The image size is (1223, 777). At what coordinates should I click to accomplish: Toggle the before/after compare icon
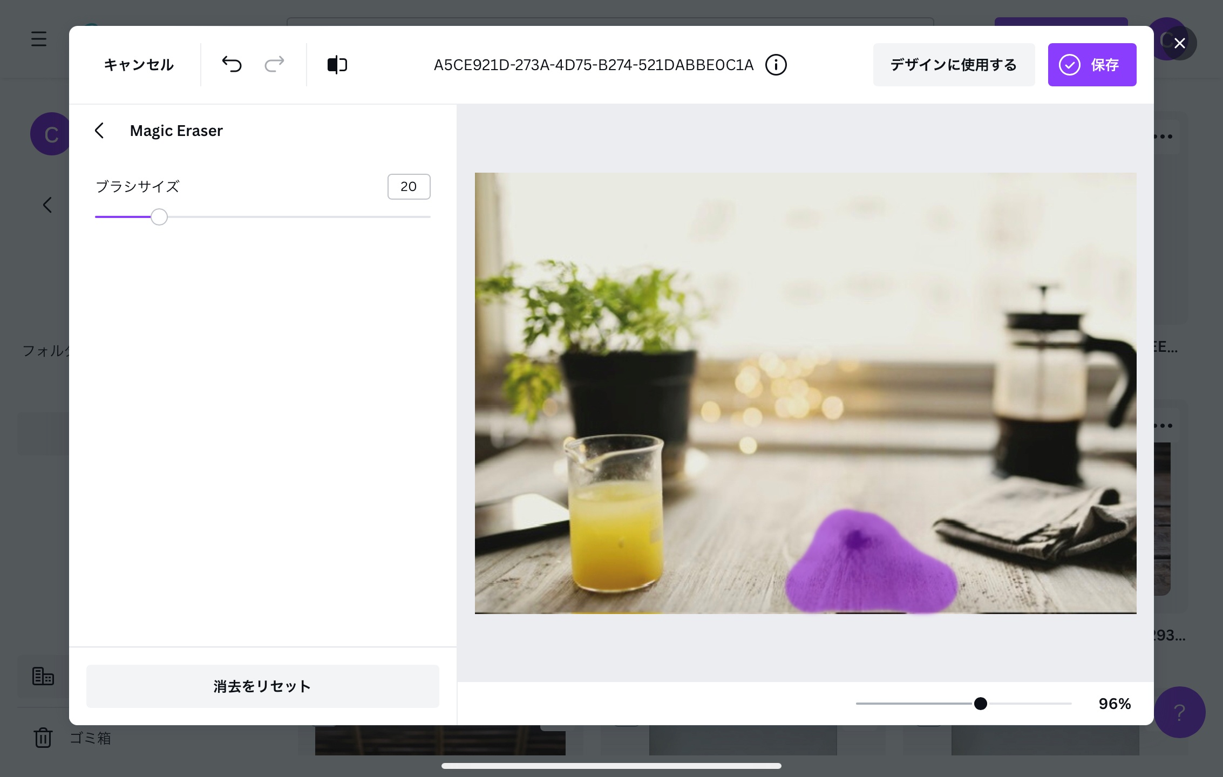337,65
